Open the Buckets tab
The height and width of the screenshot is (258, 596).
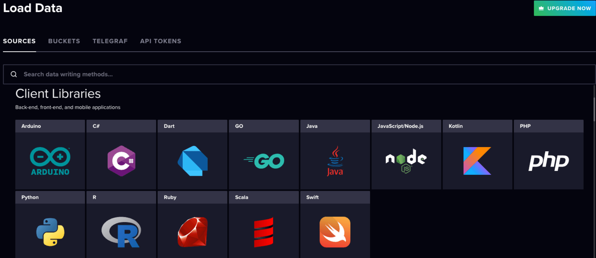64,41
